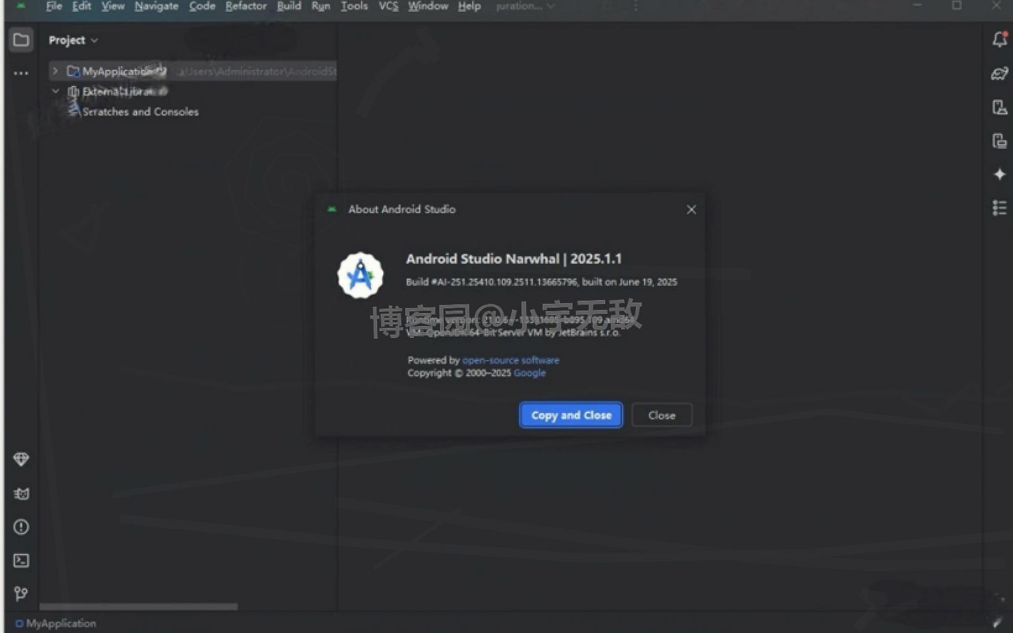Open the Structure tool window
The height and width of the screenshot is (633, 1013).
(x=999, y=208)
